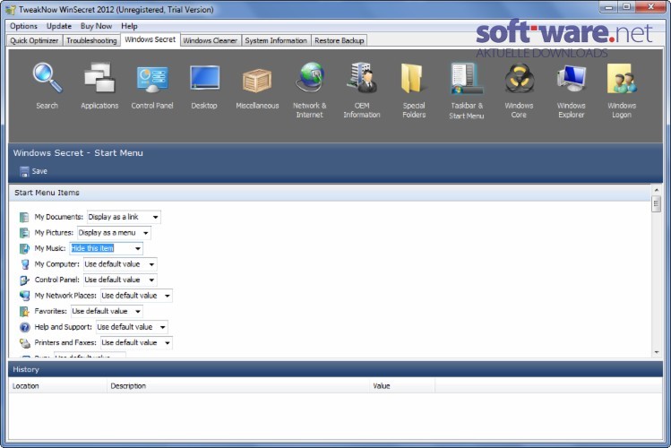The width and height of the screenshot is (671, 448).
Task: Switch to the Troubleshooting tab
Action: tap(91, 40)
